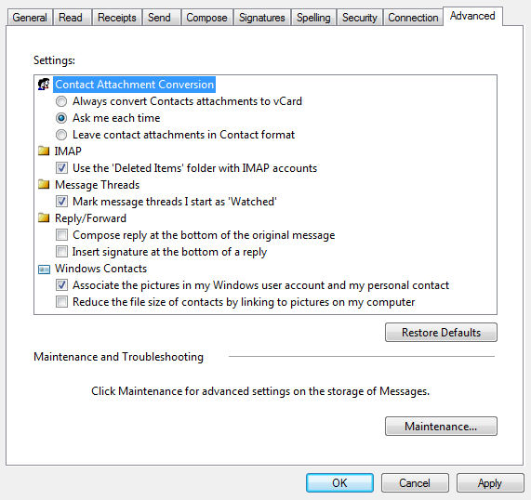The image size is (531, 500).
Task: Click the Apply button
Action: click(x=490, y=483)
